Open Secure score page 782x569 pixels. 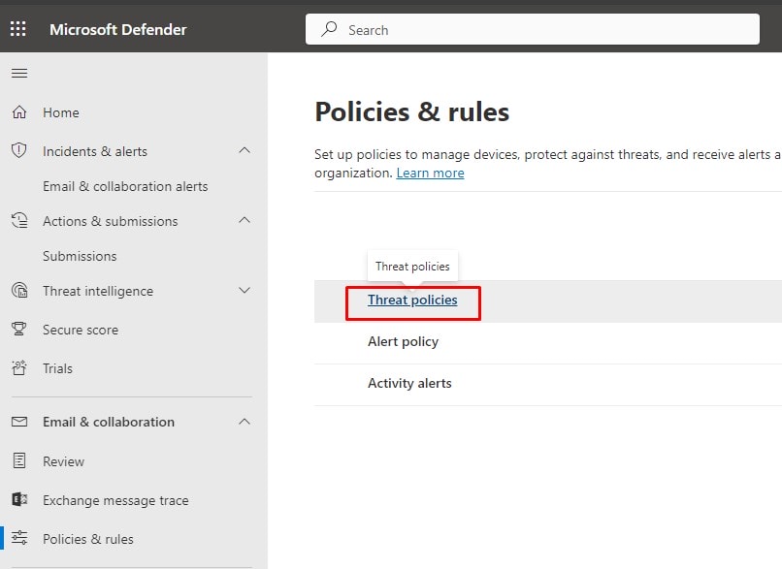pyautogui.click(x=81, y=330)
